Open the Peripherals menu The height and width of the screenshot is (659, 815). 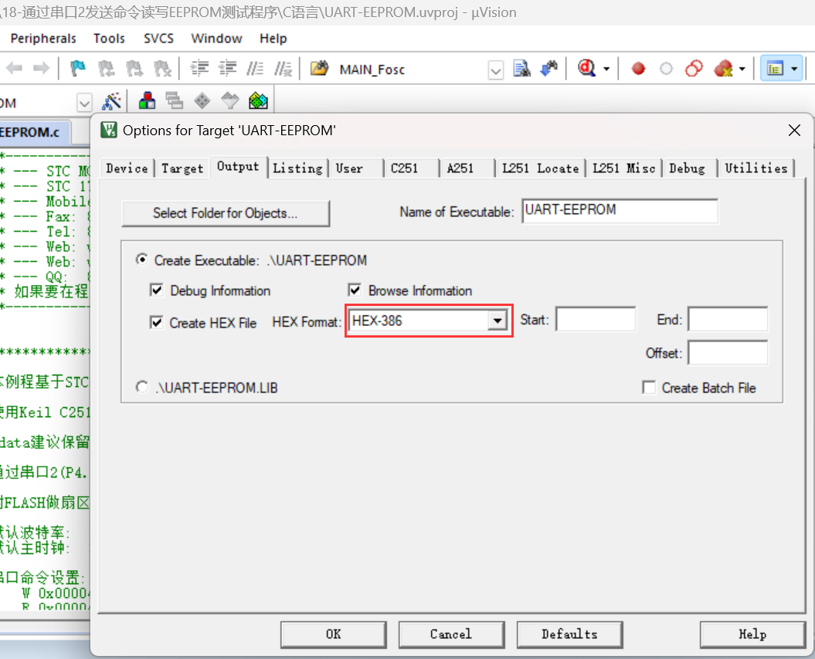click(43, 39)
